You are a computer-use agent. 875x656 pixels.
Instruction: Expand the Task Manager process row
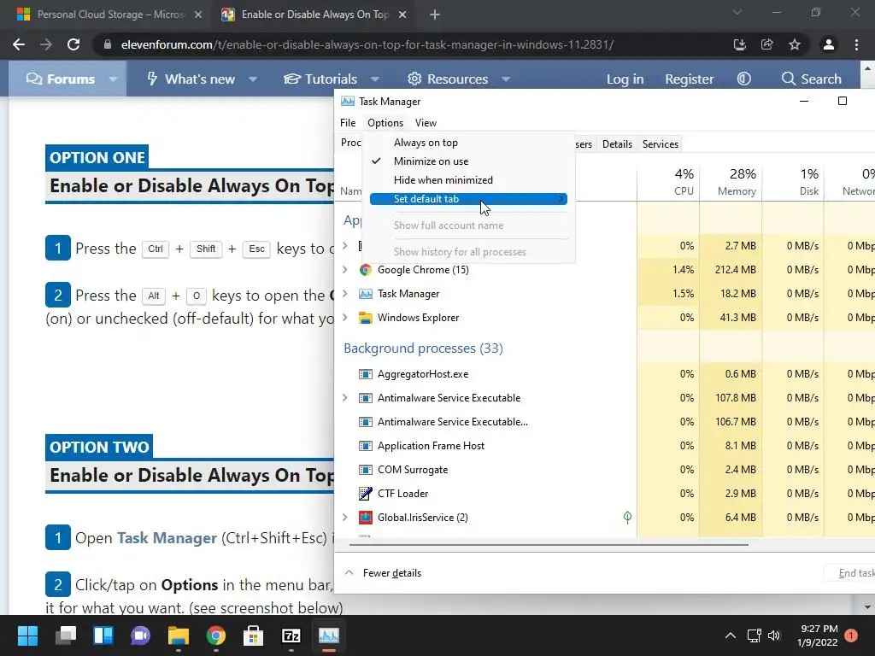coord(345,294)
